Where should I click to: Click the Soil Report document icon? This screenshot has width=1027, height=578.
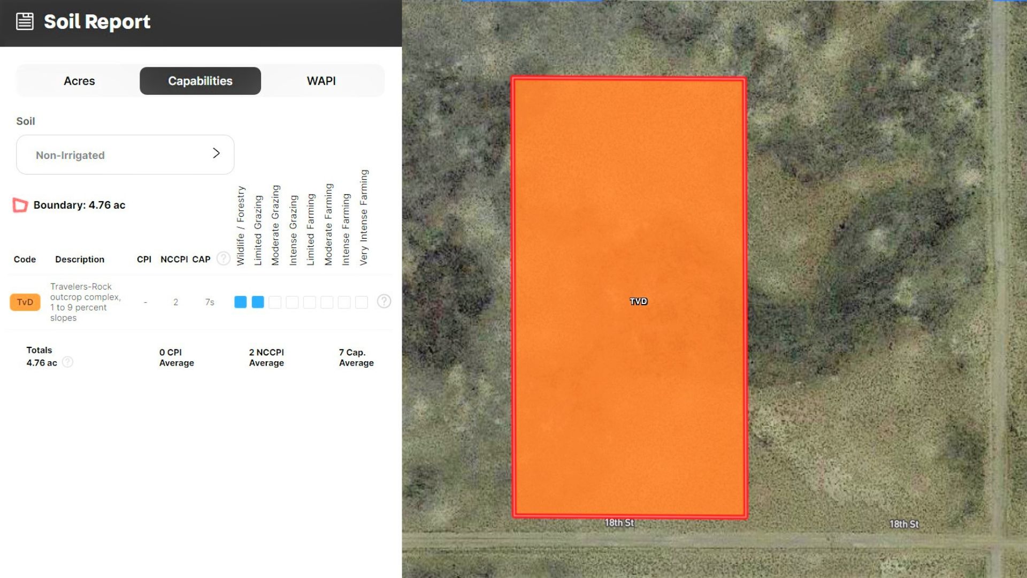point(25,22)
